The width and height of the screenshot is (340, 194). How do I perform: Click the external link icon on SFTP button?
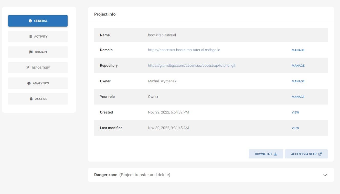[320, 154]
